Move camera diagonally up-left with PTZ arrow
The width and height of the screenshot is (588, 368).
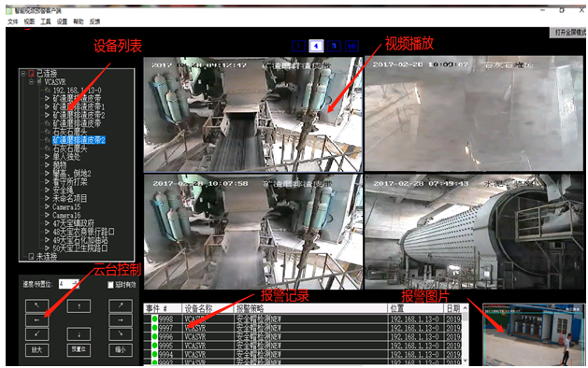coord(36,306)
